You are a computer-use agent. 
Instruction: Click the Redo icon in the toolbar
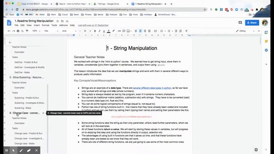[x=13, y=31]
